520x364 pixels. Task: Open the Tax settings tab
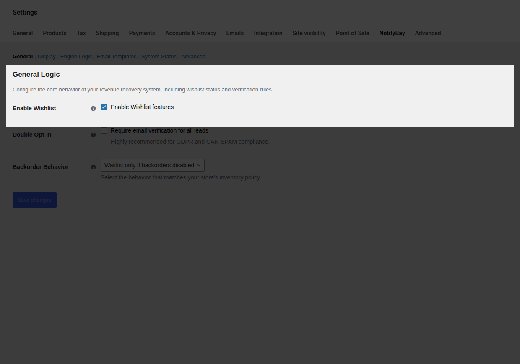click(x=81, y=33)
